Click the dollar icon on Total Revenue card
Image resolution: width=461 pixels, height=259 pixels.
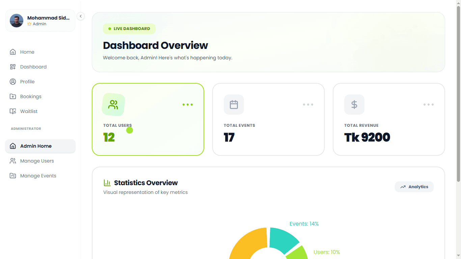(354, 105)
